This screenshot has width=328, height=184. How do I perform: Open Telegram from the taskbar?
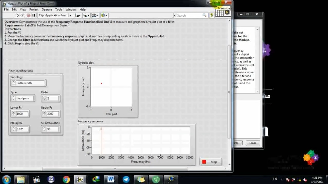click(126, 179)
